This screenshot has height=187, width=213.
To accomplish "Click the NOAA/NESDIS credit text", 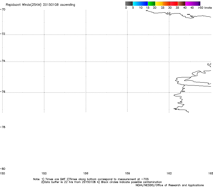I will pyautogui.click(x=170, y=185).
